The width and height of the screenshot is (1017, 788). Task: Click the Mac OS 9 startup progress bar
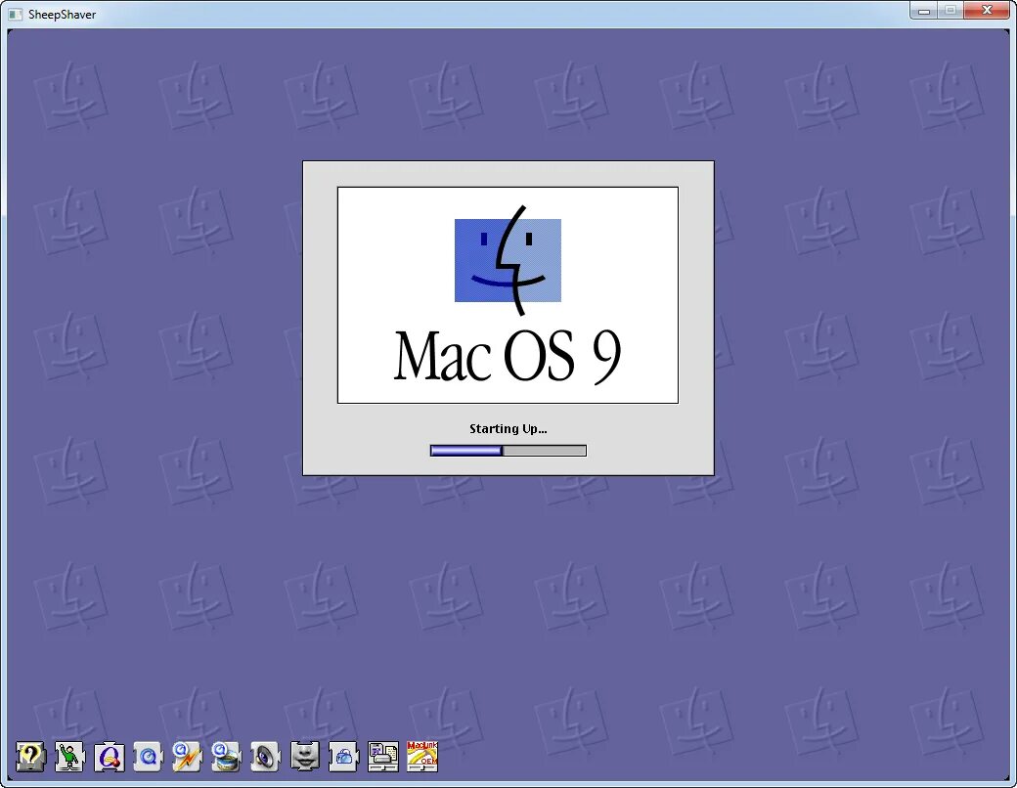coord(508,450)
